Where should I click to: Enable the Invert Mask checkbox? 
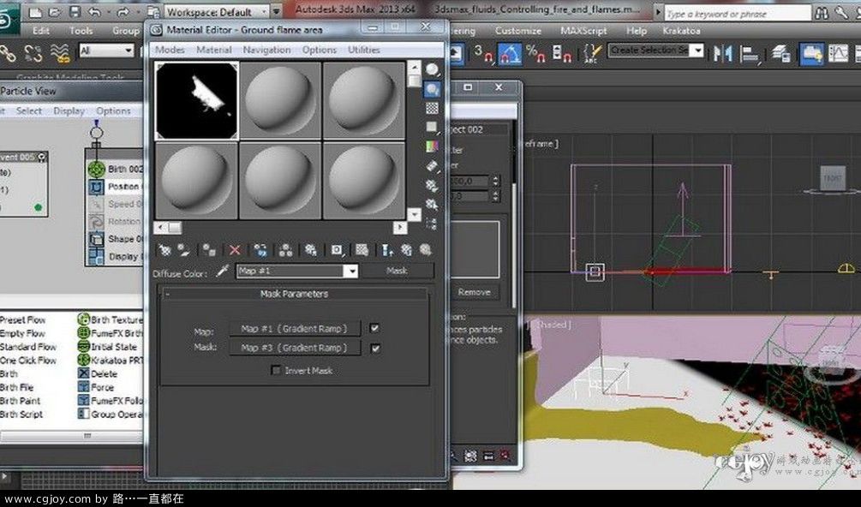276,370
